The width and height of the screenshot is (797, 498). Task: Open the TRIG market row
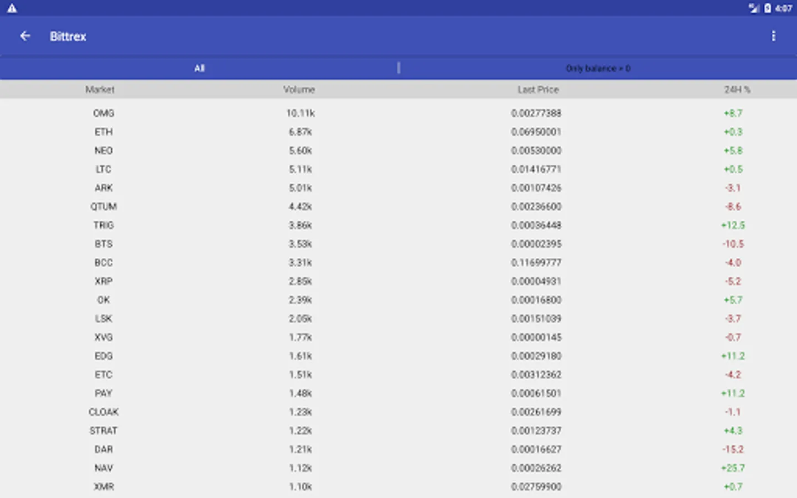click(x=398, y=225)
